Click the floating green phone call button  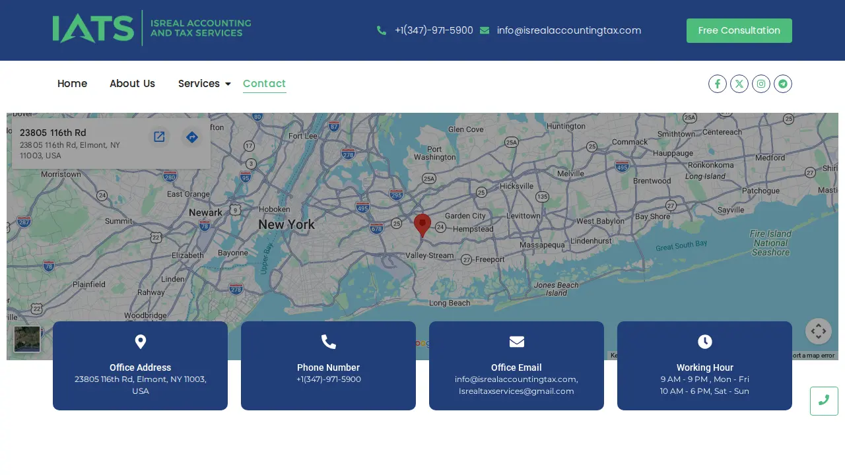coord(824,401)
